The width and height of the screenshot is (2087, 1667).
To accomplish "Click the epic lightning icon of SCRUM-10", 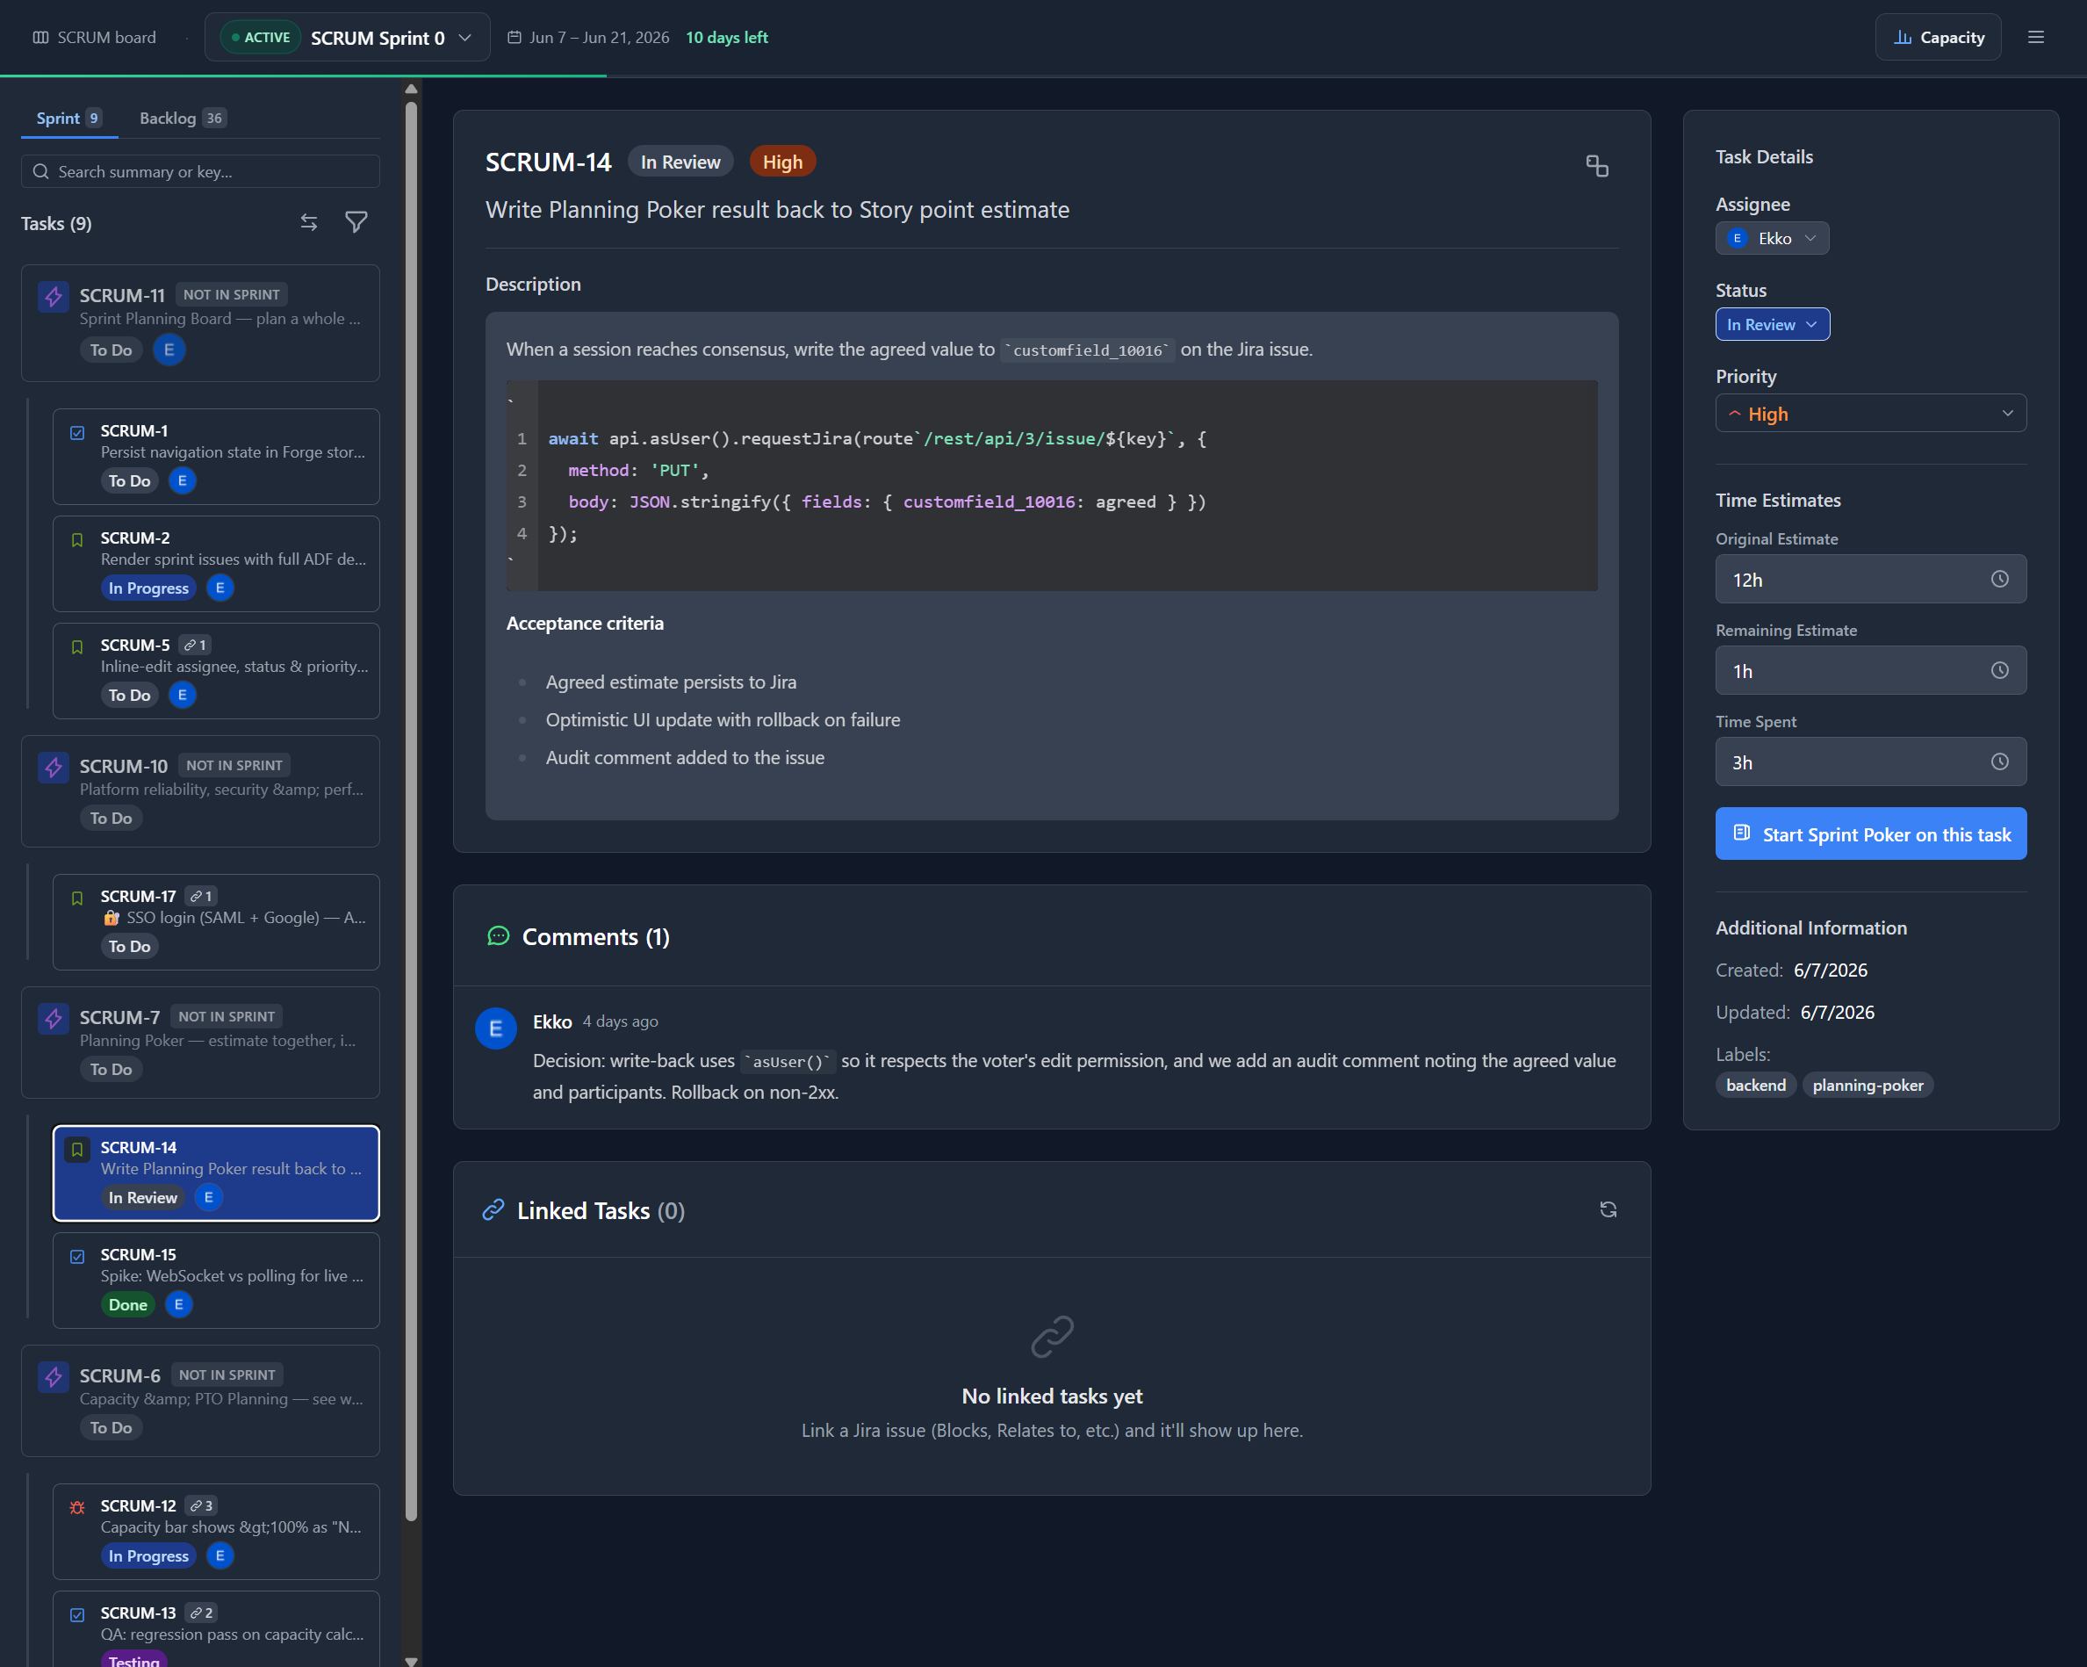I will pyautogui.click(x=54, y=768).
